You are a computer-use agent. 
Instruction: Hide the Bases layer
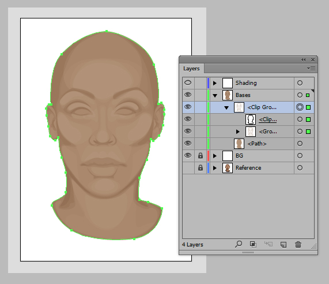188,95
